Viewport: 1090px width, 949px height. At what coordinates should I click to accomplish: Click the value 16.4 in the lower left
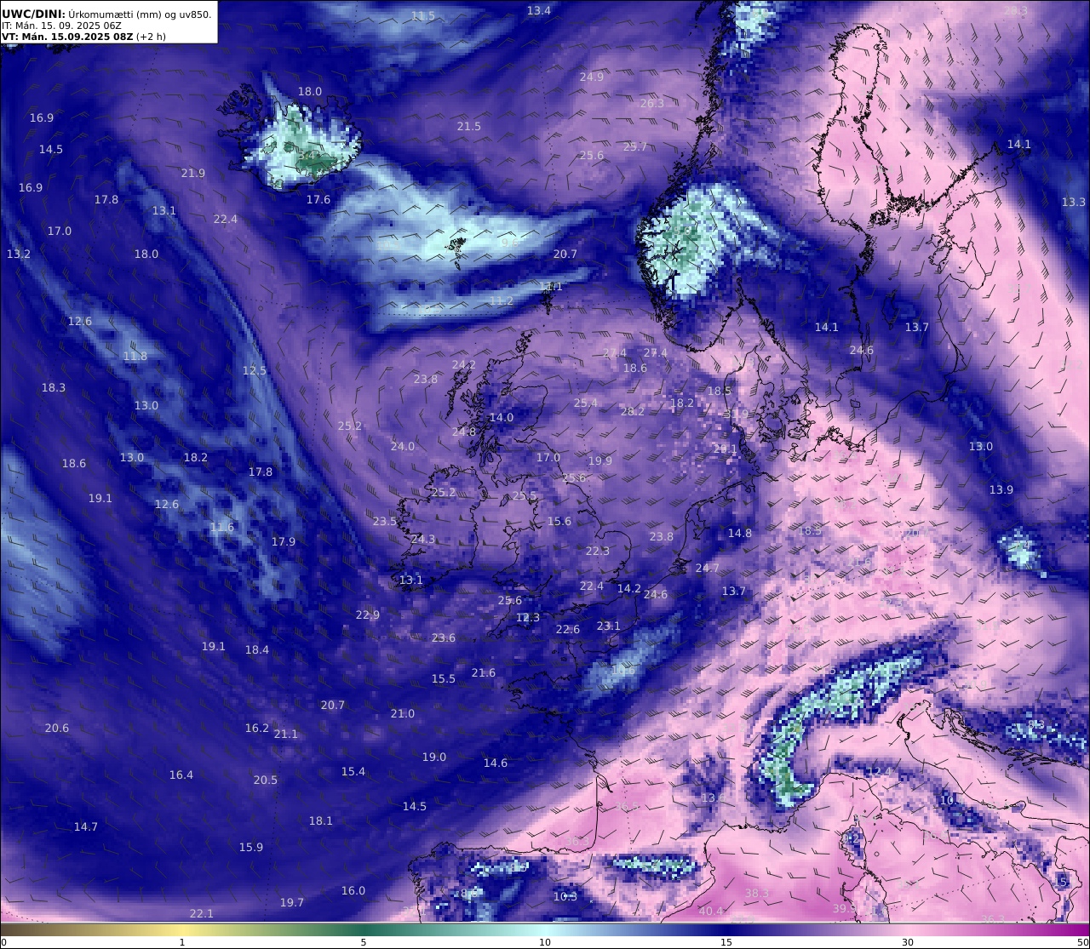(181, 775)
